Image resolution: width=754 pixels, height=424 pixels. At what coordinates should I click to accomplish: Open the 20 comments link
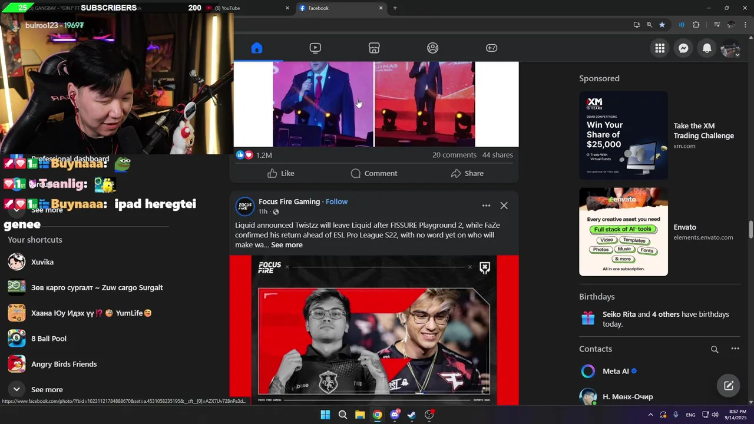(454, 155)
